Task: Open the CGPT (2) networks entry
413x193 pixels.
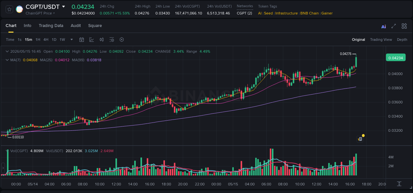Action: (244, 13)
